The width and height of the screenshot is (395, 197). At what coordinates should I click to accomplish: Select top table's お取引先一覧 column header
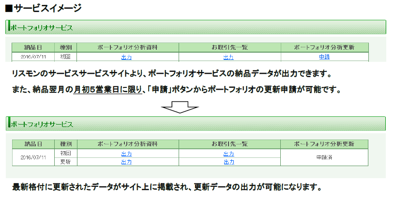[229, 47]
